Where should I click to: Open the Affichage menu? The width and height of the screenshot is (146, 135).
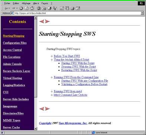(26, 3)
